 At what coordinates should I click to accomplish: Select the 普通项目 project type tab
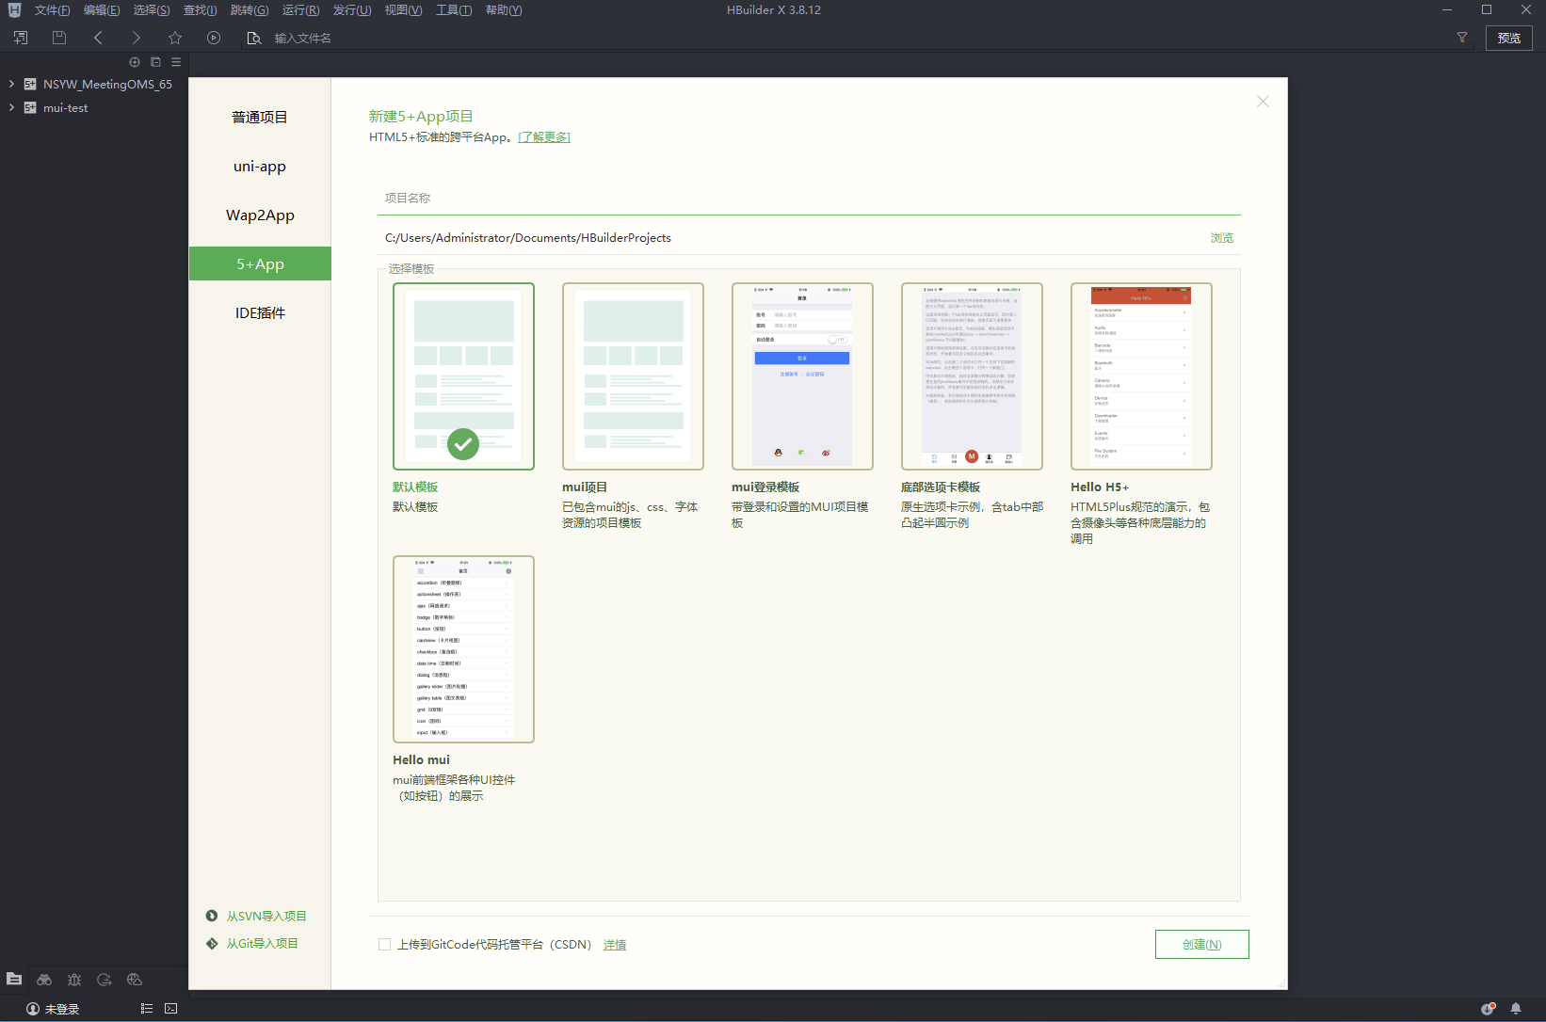(260, 117)
